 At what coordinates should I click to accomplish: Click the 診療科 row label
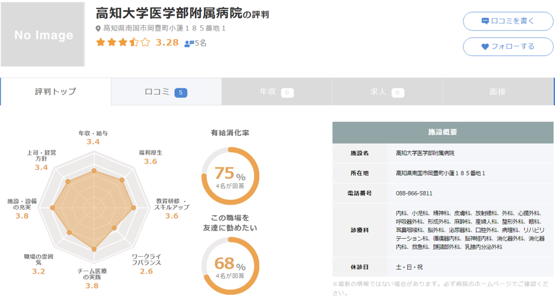pyautogui.click(x=360, y=230)
